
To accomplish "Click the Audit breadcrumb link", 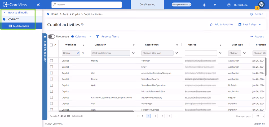I will click(x=65, y=14).
